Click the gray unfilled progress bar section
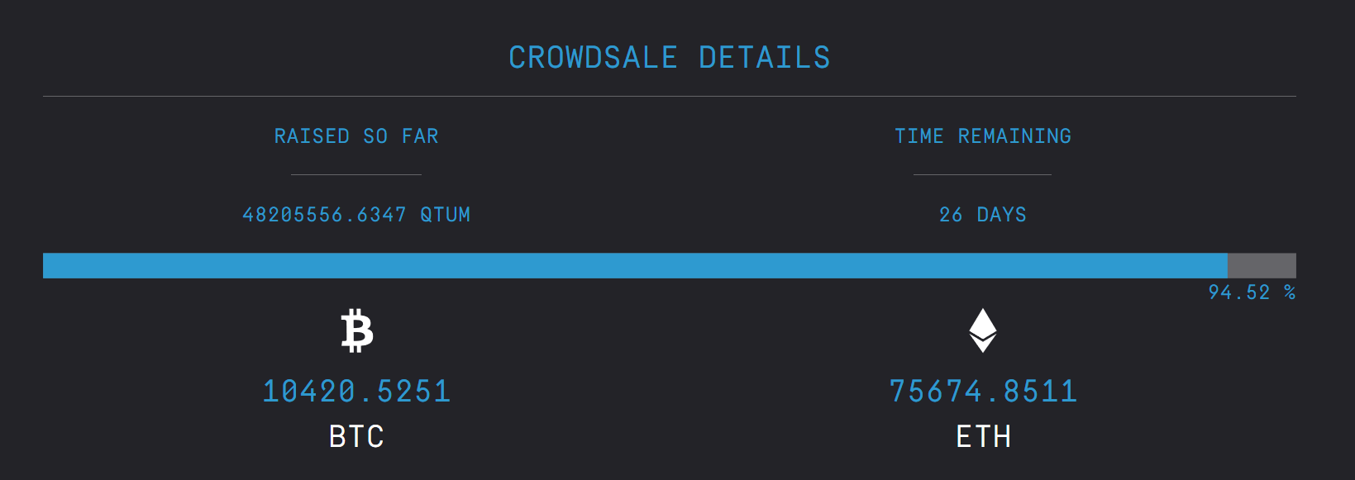 tap(1262, 266)
